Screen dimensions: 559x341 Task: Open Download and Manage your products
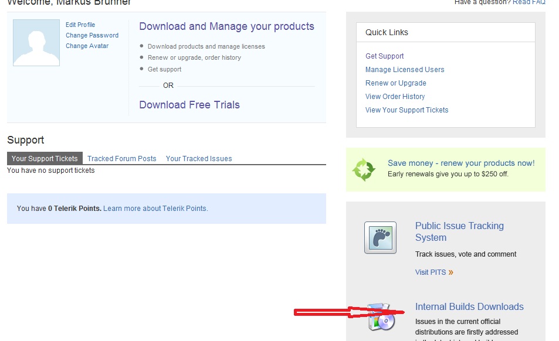227,26
